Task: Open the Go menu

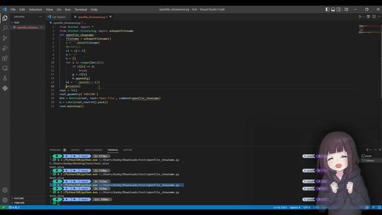Action: [59, 10]
